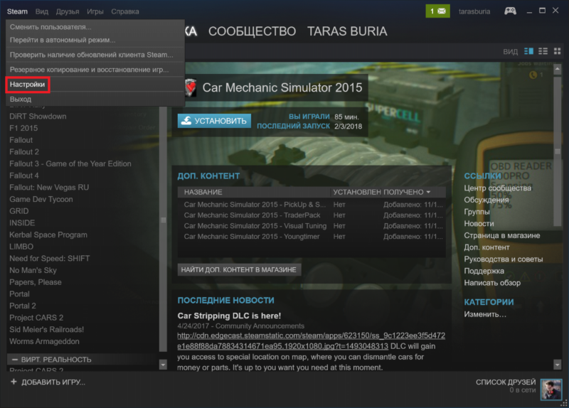This screenshot has width=569, height=408.
Task: Open the edgecast steamstatic news URL
Action: (311, 341)
